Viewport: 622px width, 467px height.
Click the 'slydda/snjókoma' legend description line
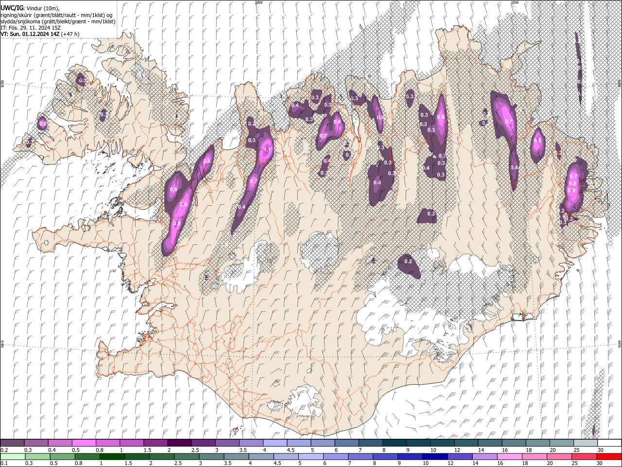(x=58, y=21)
